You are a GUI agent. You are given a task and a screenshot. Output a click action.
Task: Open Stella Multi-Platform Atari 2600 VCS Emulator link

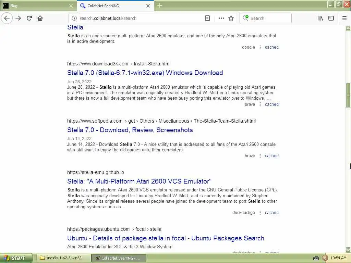tap(139, 181)
